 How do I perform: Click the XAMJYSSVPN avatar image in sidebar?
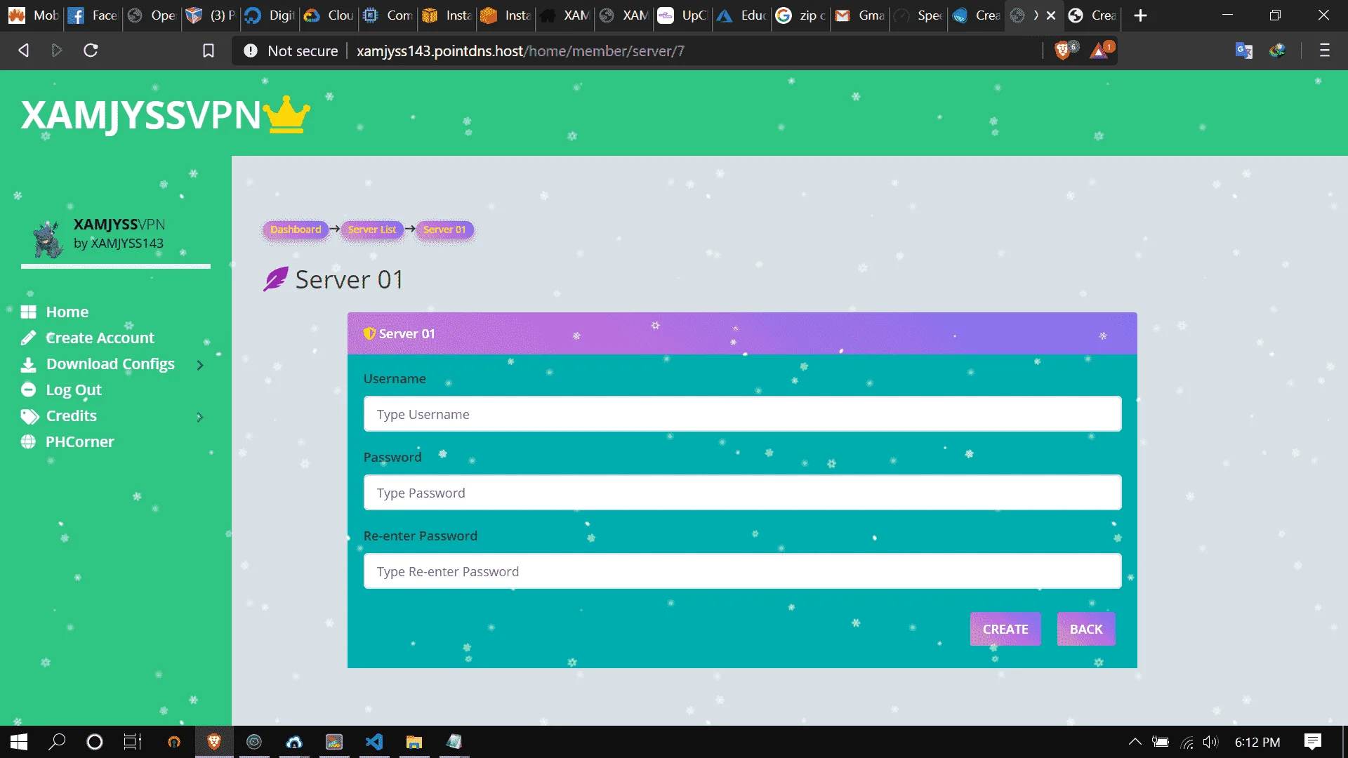coord(48,239)
